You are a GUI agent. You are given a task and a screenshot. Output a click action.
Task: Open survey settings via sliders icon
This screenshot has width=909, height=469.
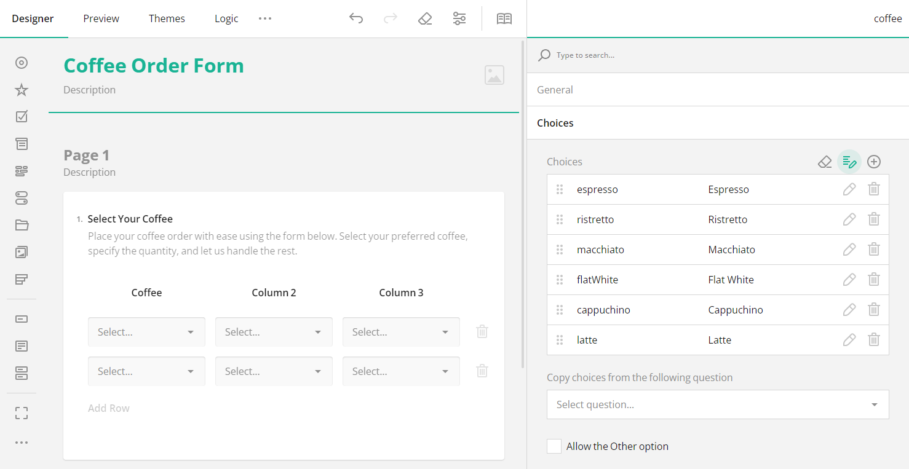click(459, 18)
